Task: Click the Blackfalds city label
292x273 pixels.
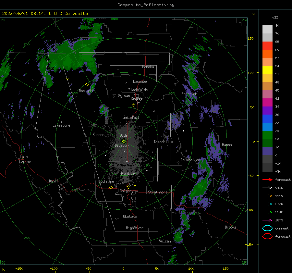Action: 138,90
